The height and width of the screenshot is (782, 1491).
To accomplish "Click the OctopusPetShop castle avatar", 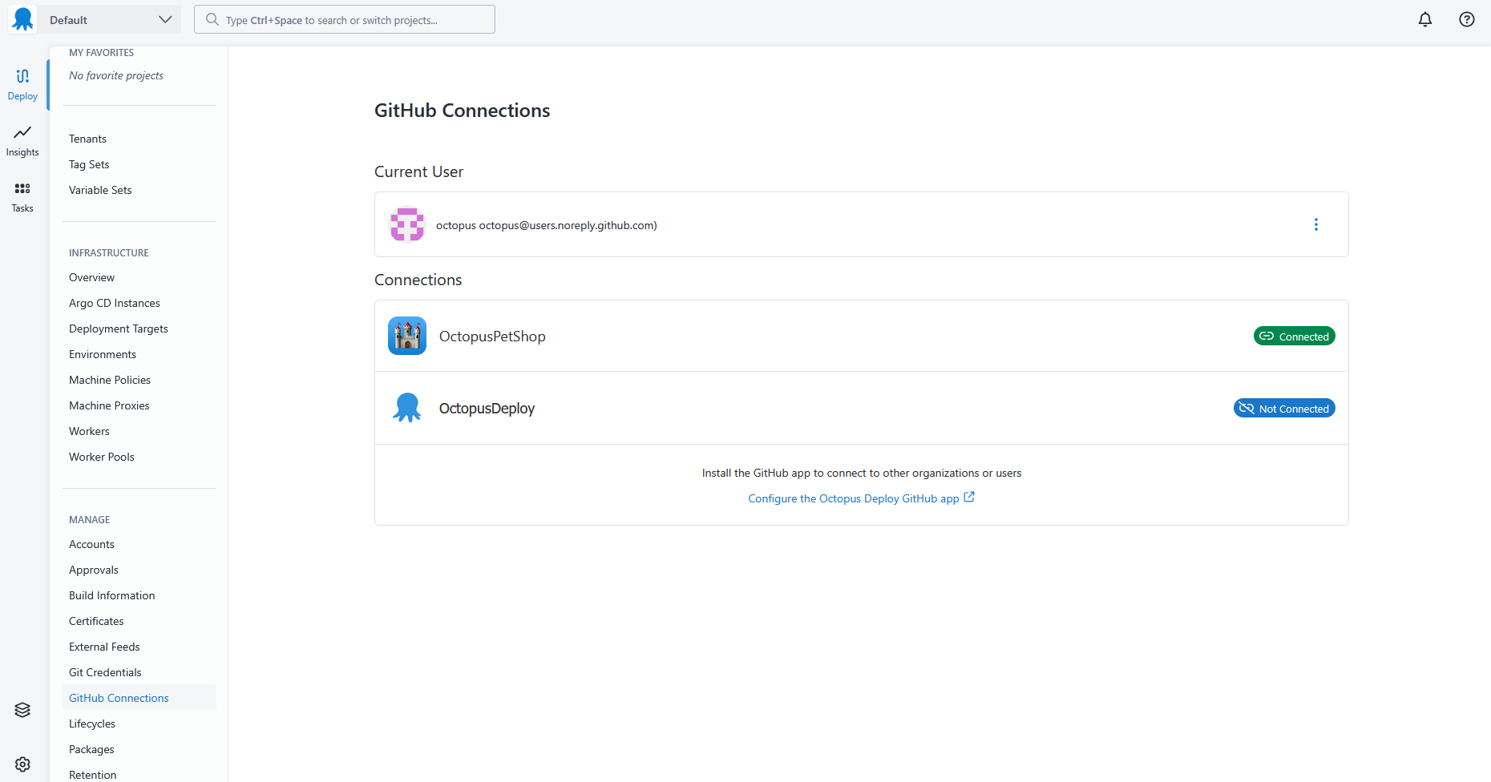I will point(407,336).
